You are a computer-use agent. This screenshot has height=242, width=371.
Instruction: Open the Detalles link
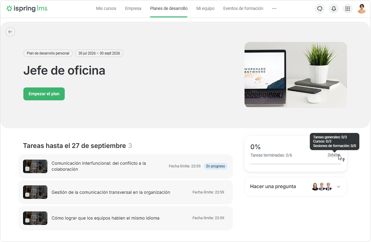coord(334,155)
